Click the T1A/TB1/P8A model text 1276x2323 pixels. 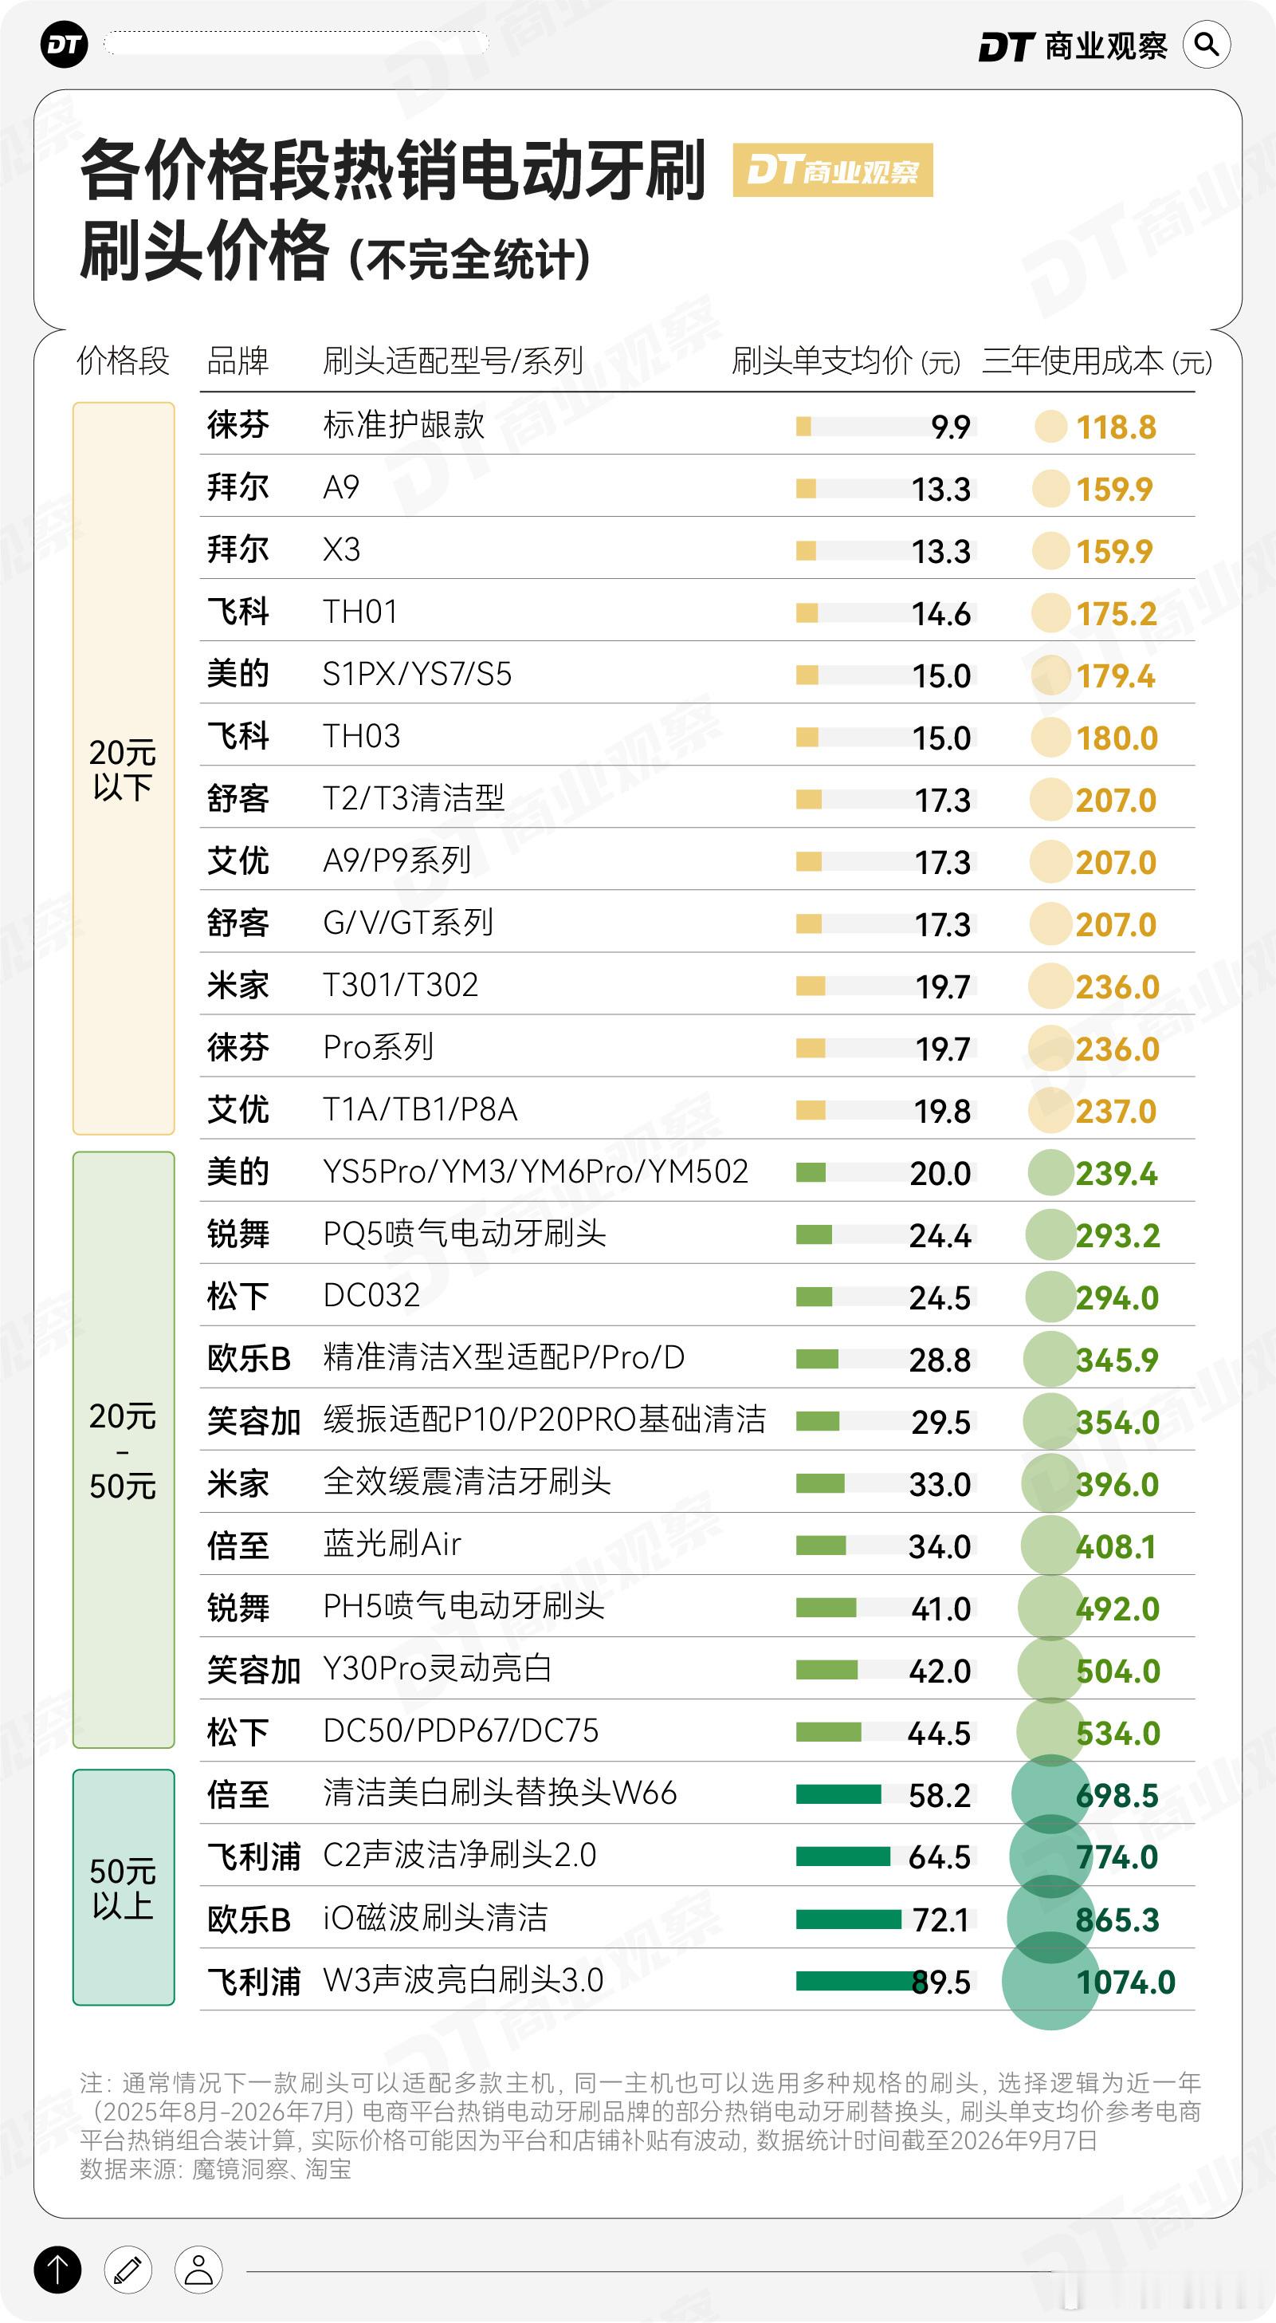(420, 1109)
